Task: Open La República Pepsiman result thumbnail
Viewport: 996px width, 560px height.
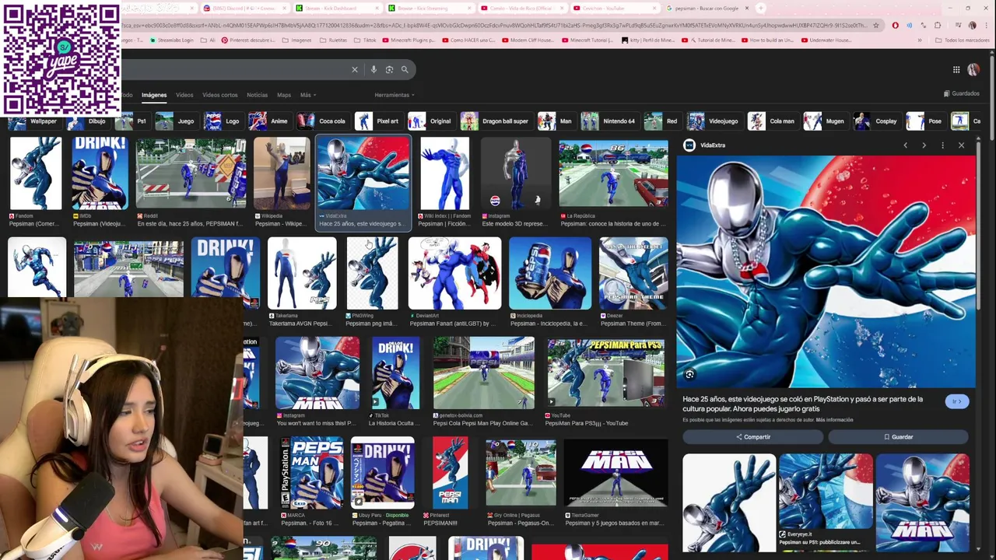Action: point(613,173)
